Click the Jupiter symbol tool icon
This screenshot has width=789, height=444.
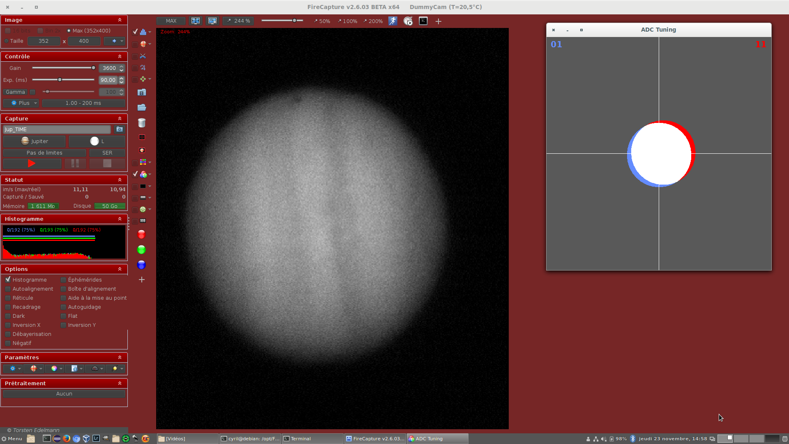click(143, 68)
